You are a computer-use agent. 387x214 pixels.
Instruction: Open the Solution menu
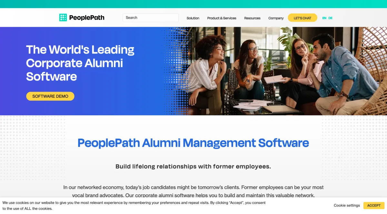point(193,18)
